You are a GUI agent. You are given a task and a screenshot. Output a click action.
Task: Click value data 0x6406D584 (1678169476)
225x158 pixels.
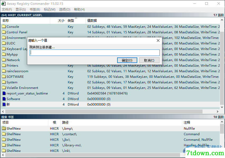click(x=107, y=93)
